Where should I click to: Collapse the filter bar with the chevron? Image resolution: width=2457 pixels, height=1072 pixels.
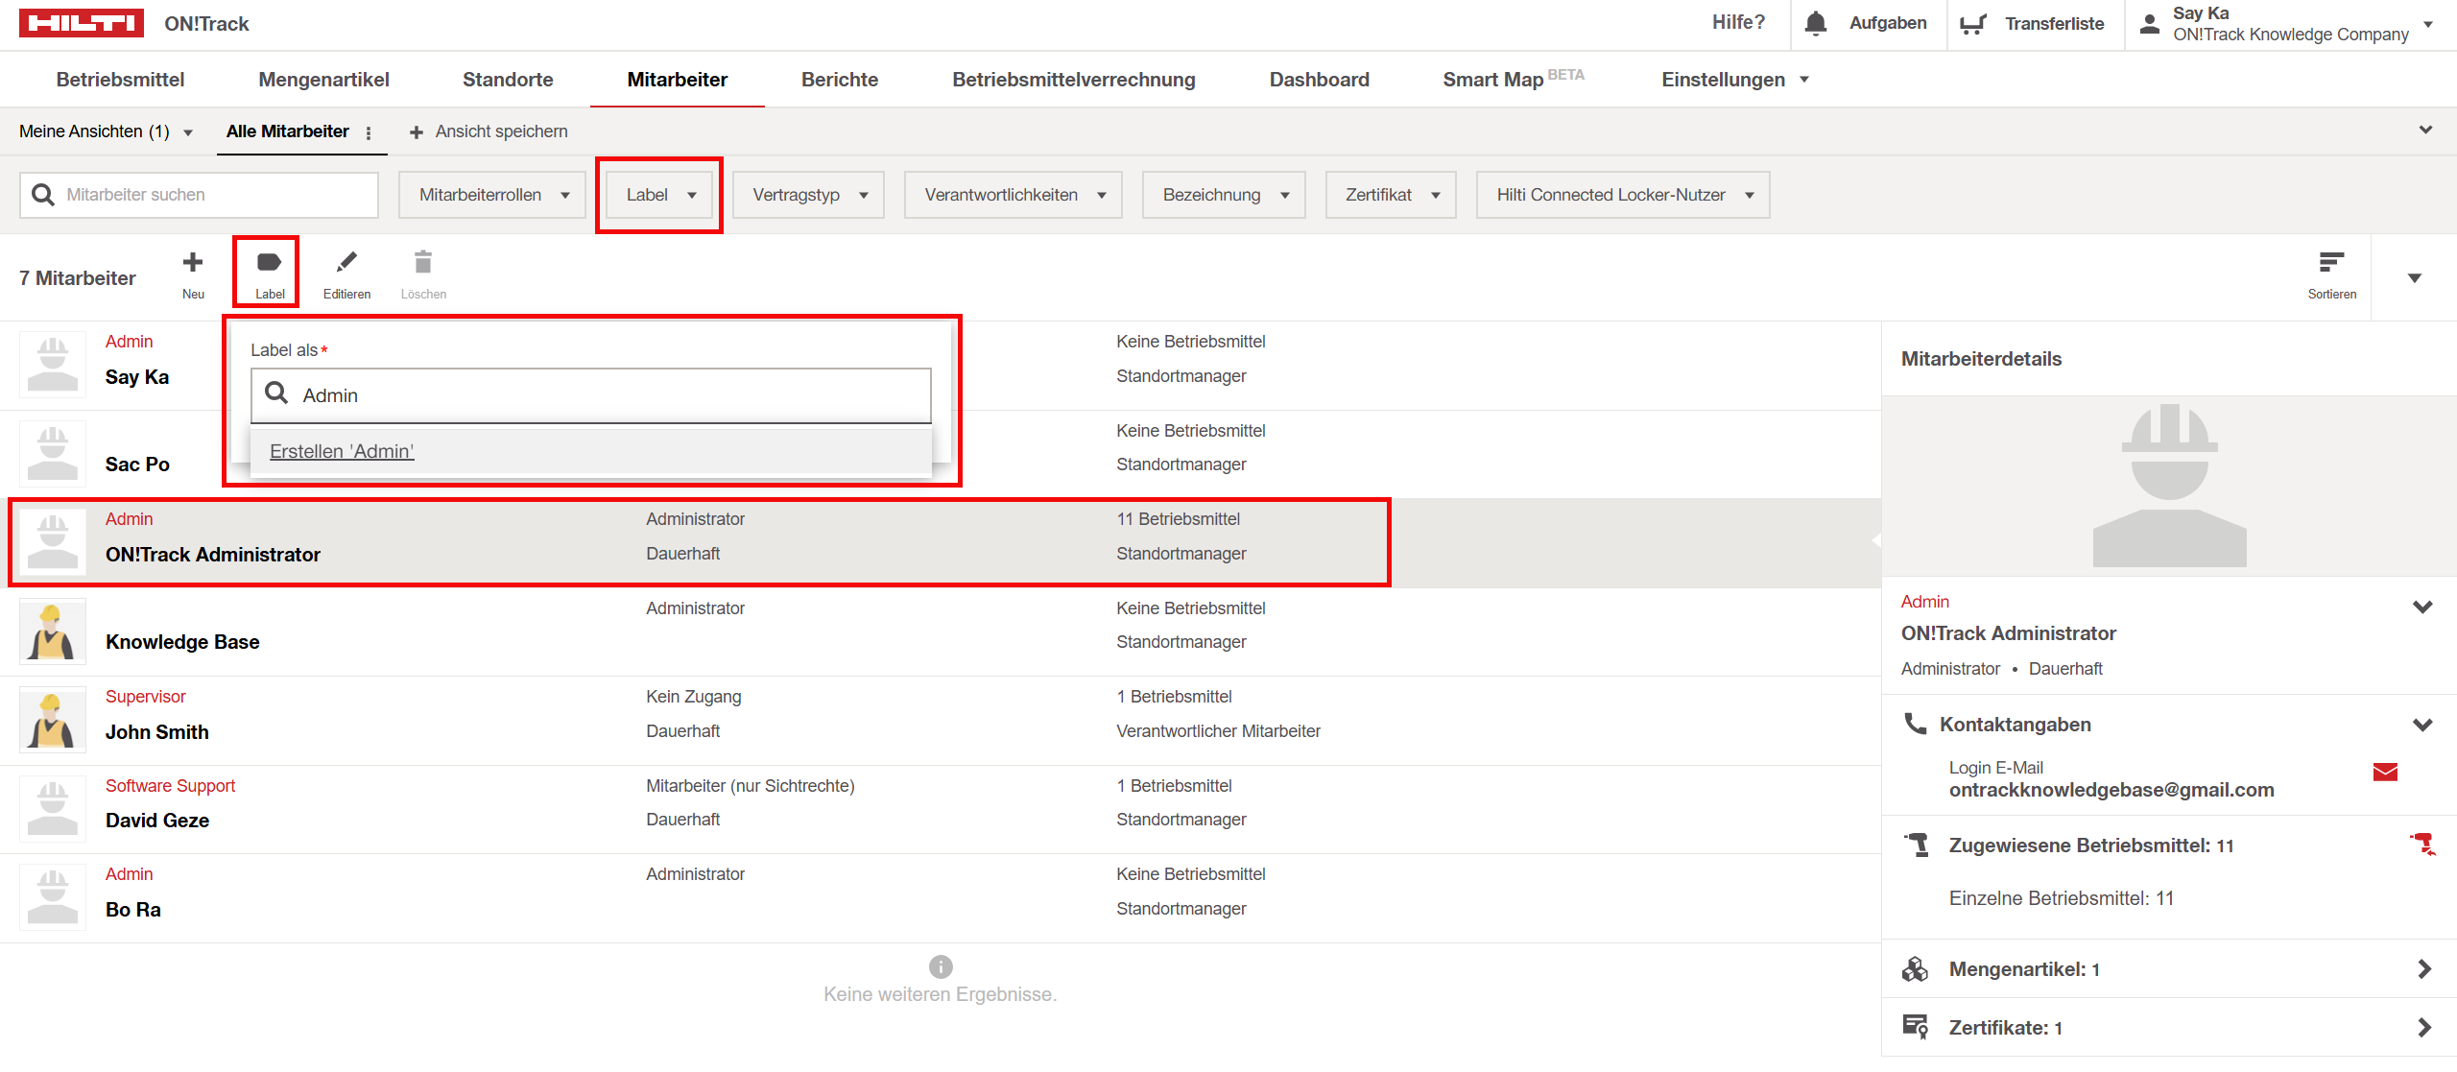click(2425, 130)
